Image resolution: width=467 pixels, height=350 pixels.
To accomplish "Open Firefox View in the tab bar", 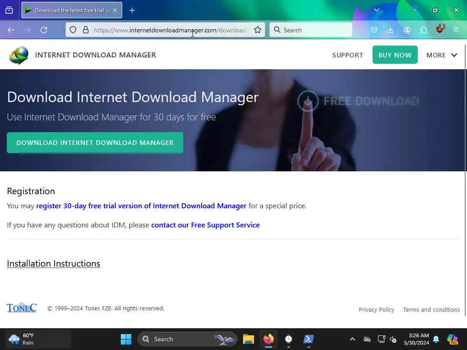I will pyautogui.click(x=9, y=10).
